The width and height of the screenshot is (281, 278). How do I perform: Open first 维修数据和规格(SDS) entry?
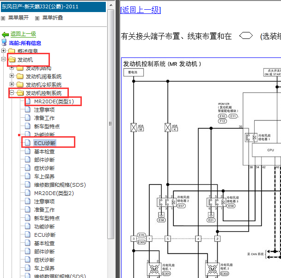[60, 185]
